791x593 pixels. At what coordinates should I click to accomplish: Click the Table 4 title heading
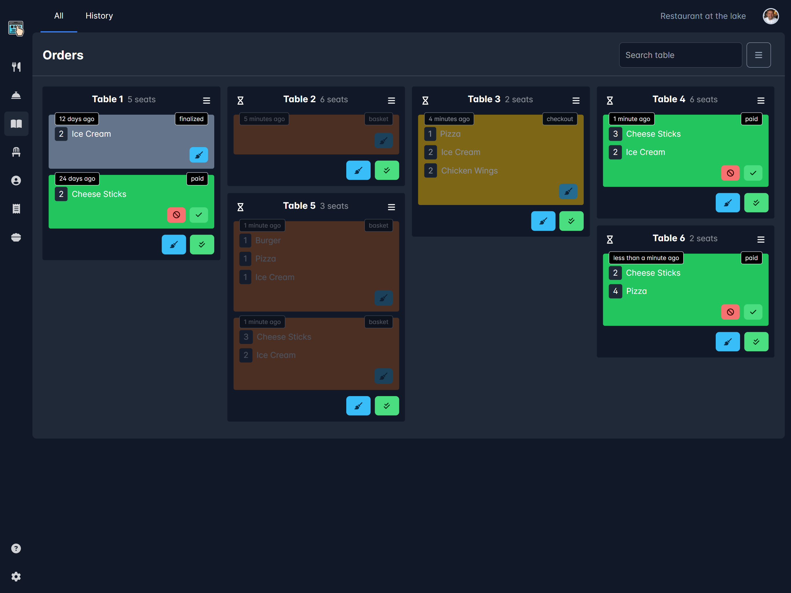tap(669, 99)
